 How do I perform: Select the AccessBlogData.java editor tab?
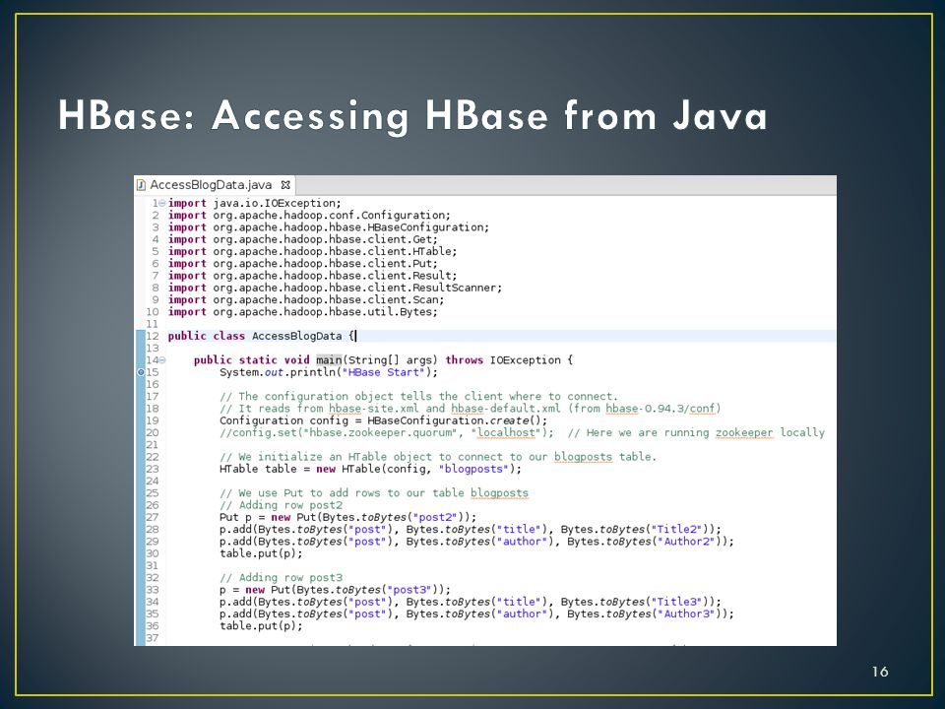point(215,185)
